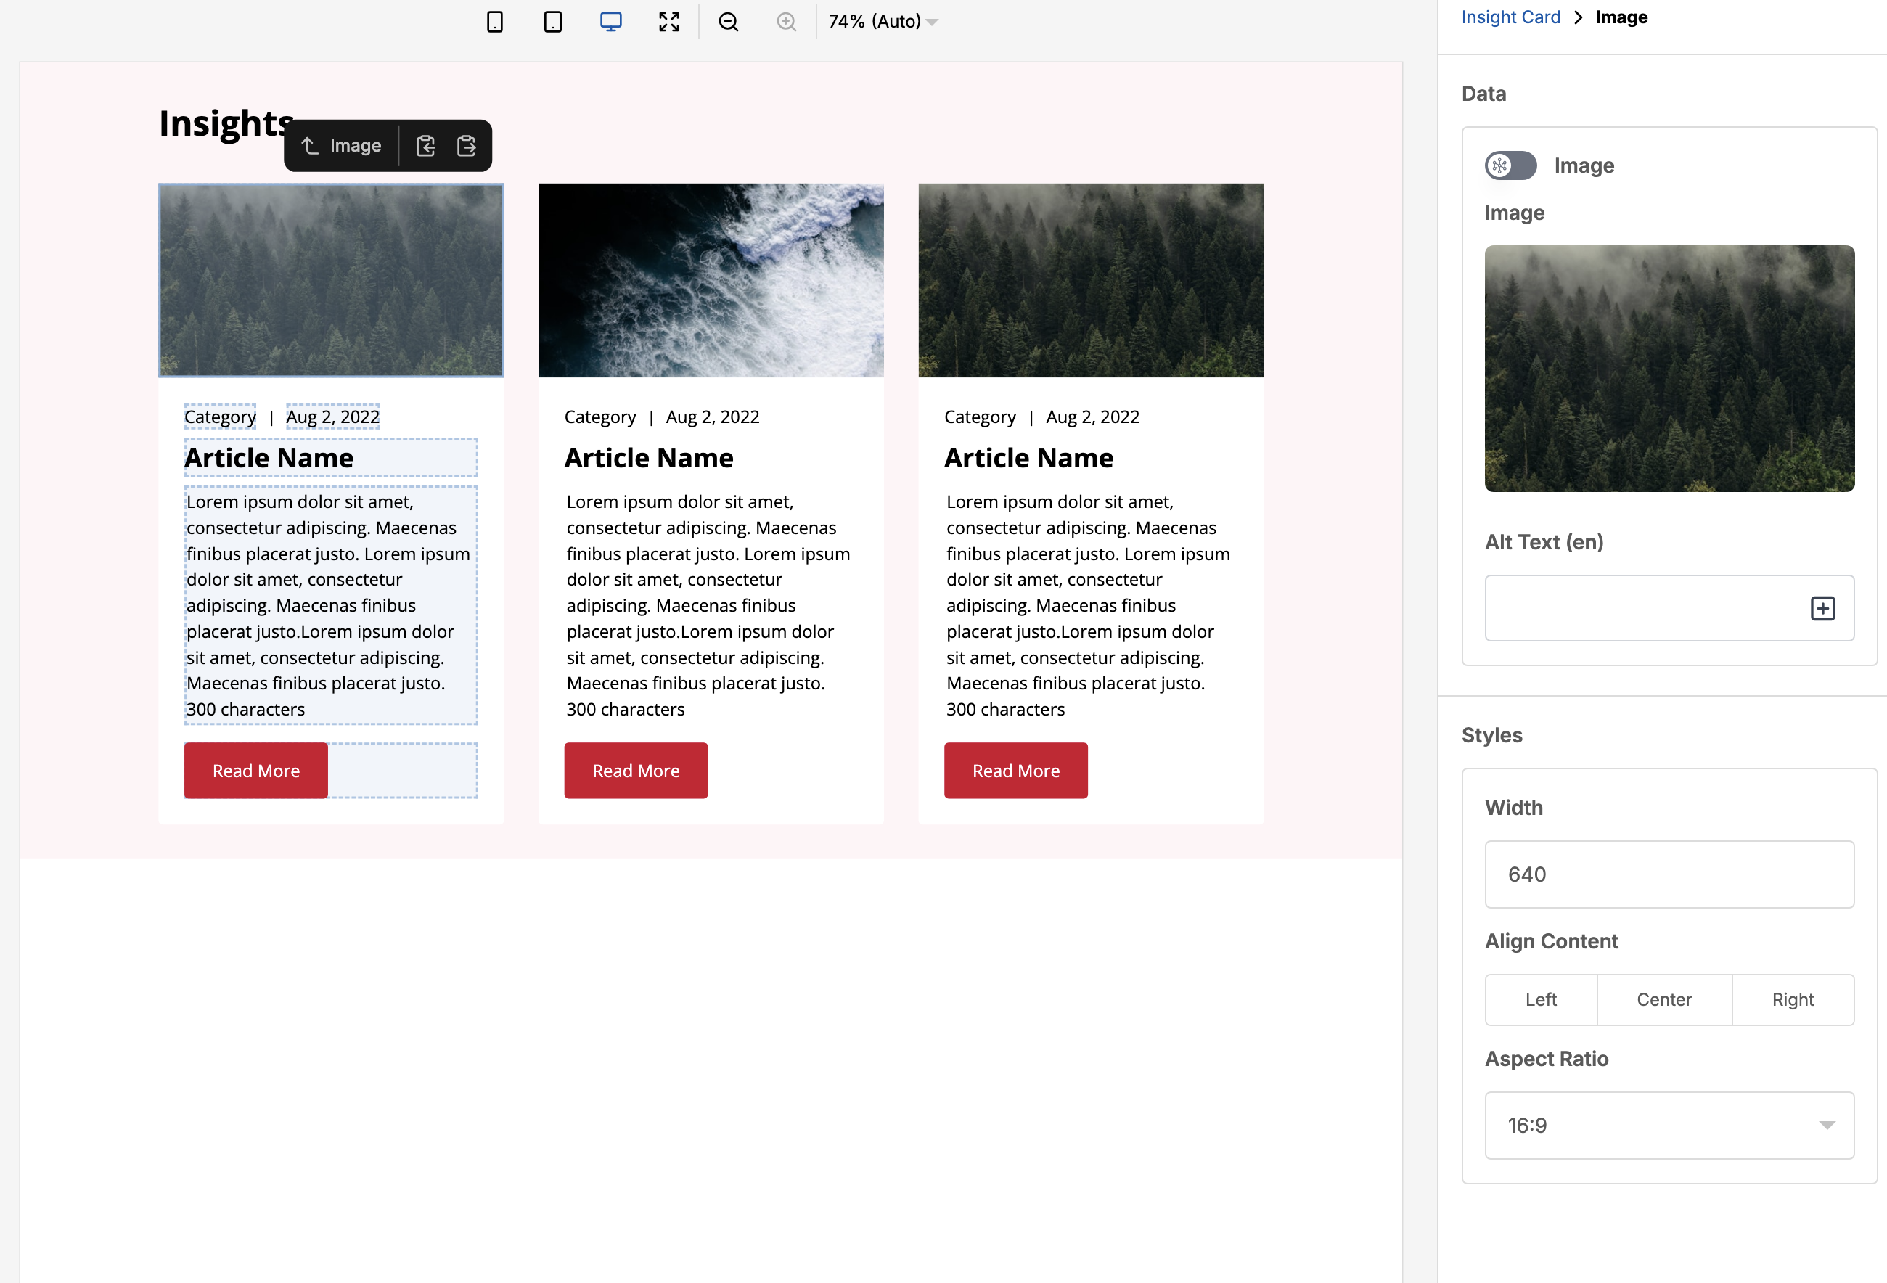Image resolution: width=1887 pixels, height=1283 pixels.
Task: Open the Aspect Ratio 16:9 dropdown
Action: [1669, 1126]
